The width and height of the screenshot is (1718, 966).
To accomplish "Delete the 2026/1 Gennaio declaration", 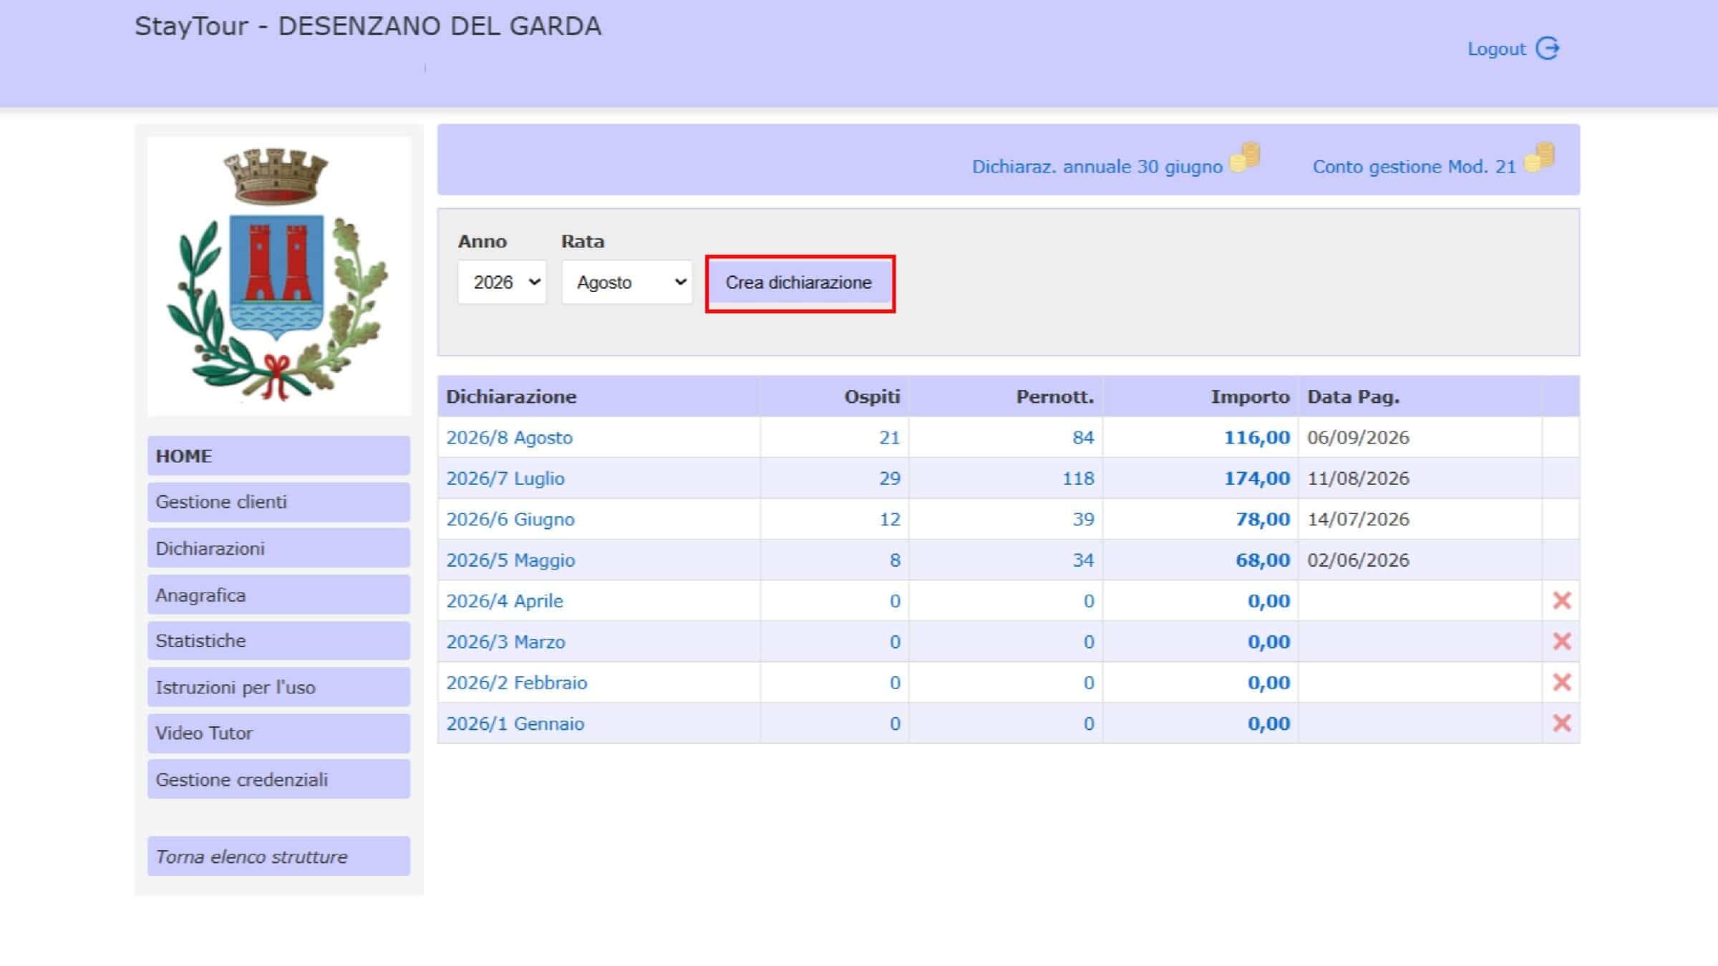I will coord(1561,723).
